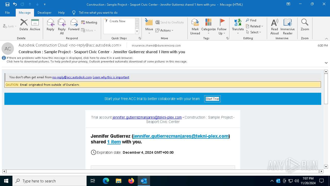
Task: Click the Start Trial button
Action: [212, 99]
